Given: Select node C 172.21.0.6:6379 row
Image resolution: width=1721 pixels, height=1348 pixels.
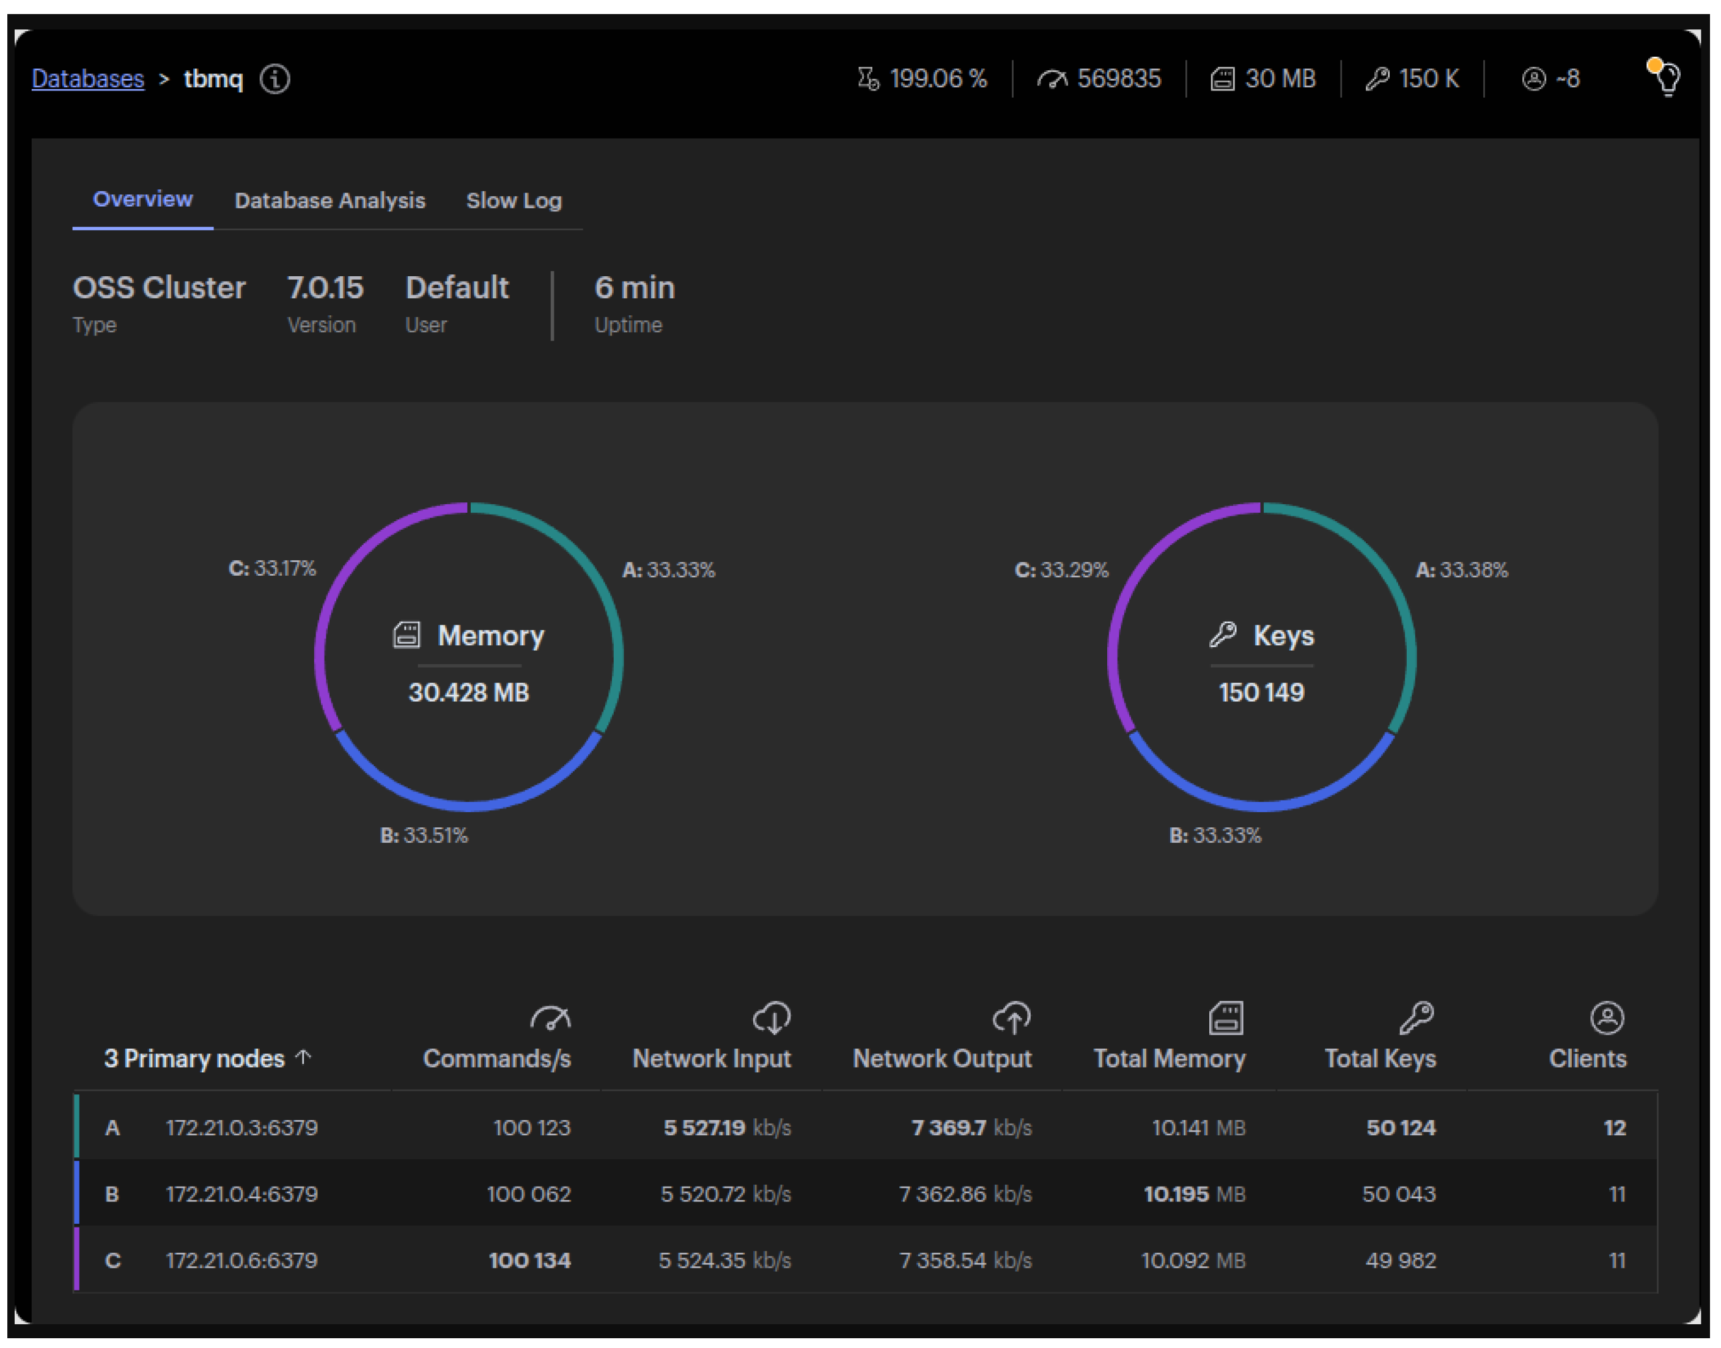Looking at the screenshot, I should (865, 1259).
